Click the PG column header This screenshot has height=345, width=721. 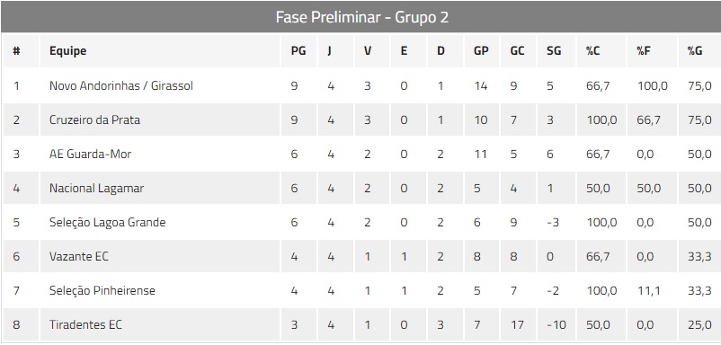click(x=298, y=50)
